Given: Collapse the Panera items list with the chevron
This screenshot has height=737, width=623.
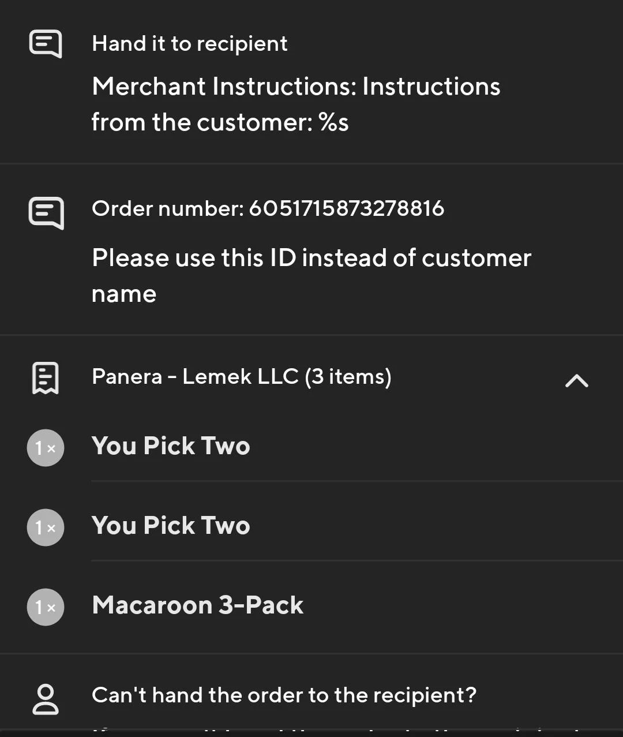Looking at the screenshot, I should coord(576,380).
